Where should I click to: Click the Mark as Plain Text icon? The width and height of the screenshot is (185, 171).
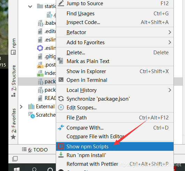[60, 61]
